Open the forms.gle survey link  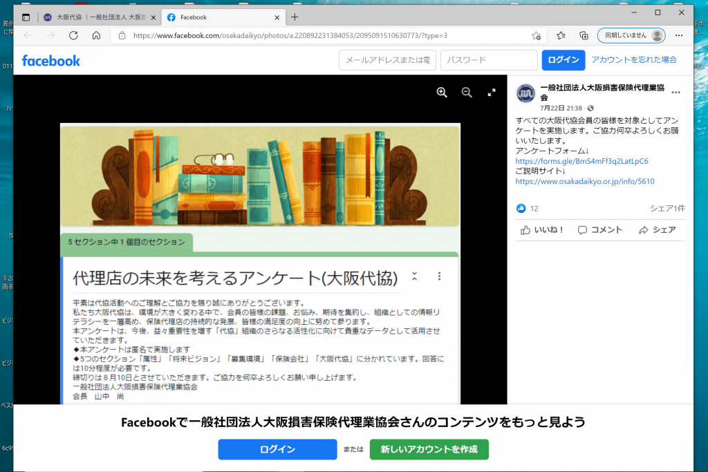(581, 161)
